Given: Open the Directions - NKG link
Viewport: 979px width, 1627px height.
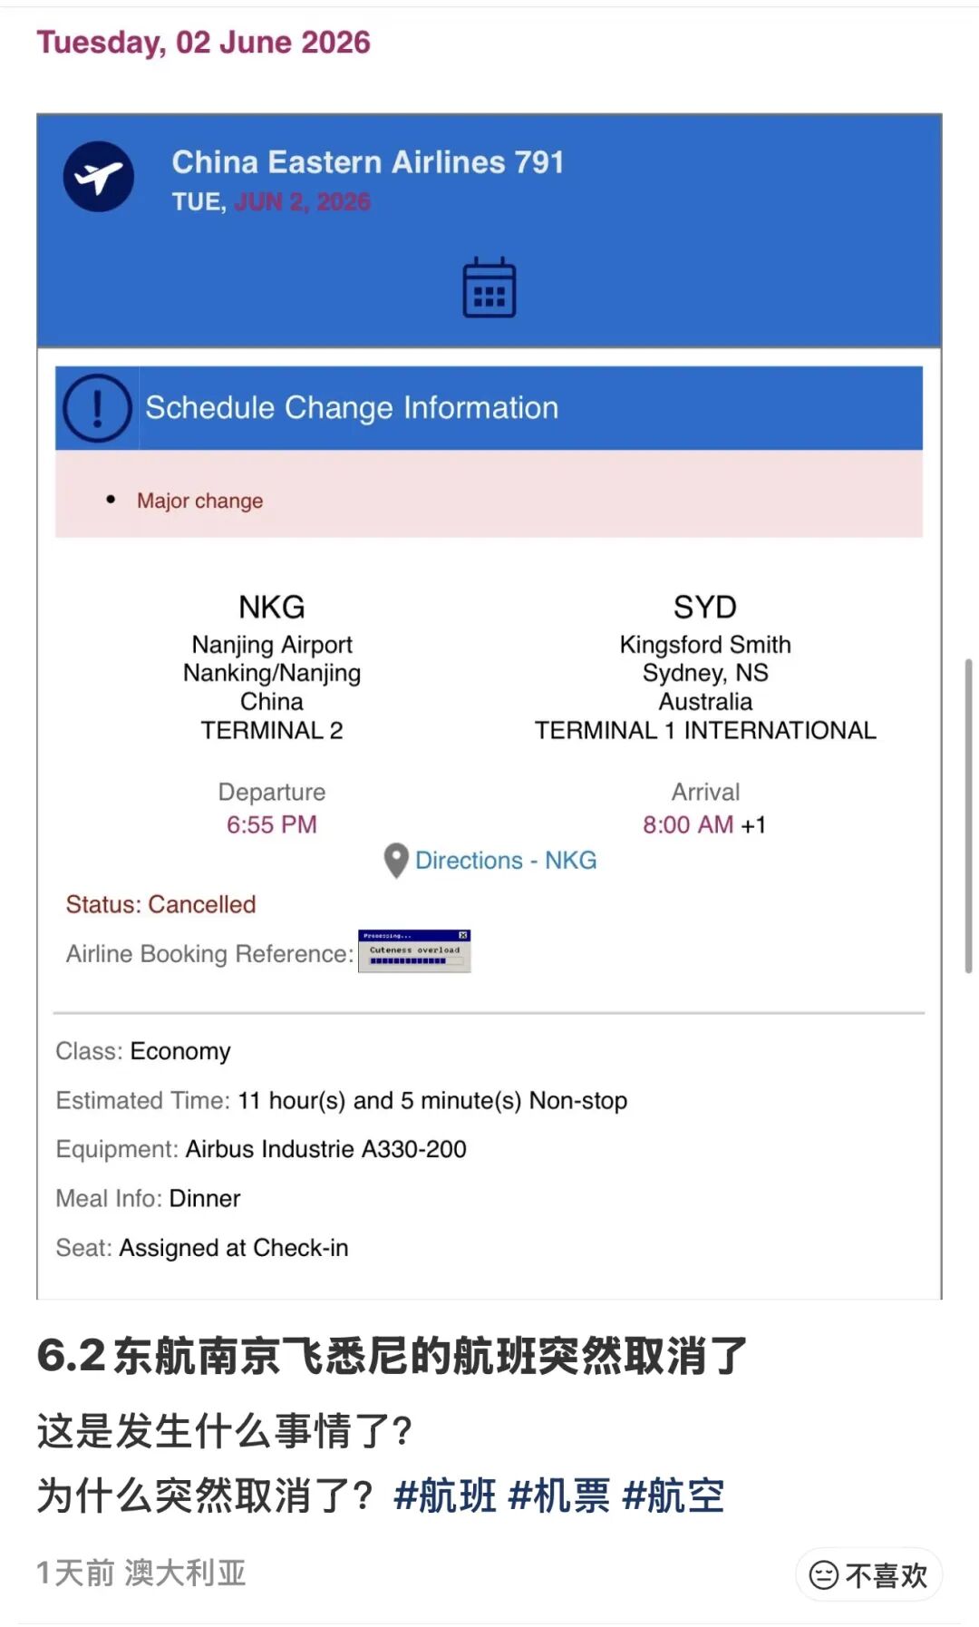Looking at the screenshot, I should (506, 861).
